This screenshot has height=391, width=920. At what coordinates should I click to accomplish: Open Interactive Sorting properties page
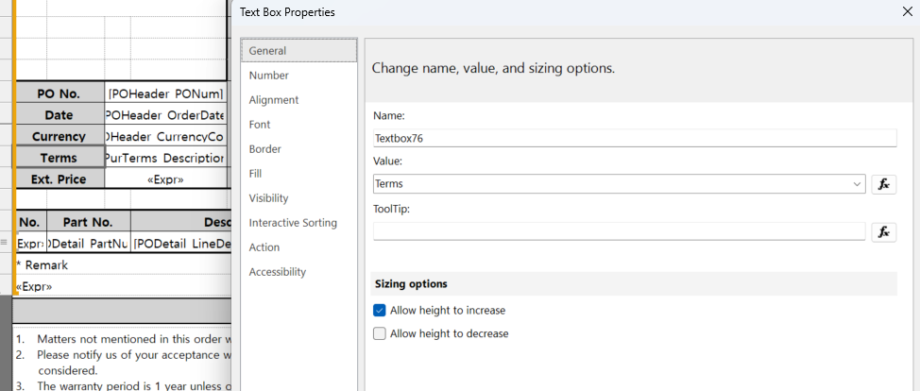[x=292, y=223]
